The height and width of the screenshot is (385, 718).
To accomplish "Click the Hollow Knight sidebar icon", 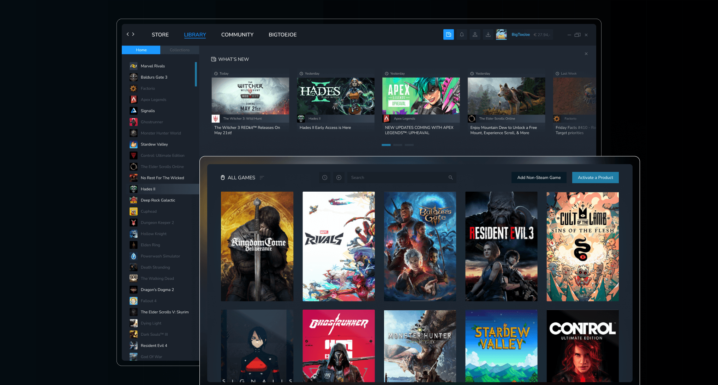I will (133, 234).
